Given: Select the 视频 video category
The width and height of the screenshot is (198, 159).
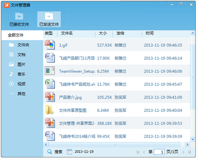Looking at the screenshot, I should [x=21, y=84].
